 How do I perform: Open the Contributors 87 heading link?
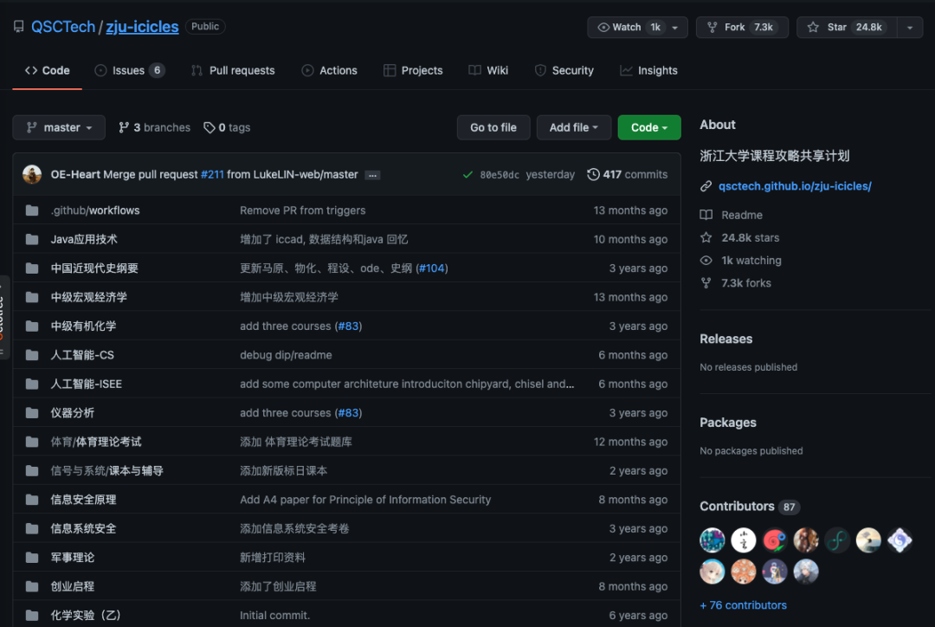750,507
